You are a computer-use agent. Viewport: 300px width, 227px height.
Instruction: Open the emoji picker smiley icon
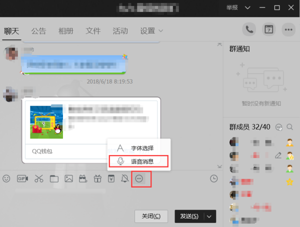(x=6, y=178)
